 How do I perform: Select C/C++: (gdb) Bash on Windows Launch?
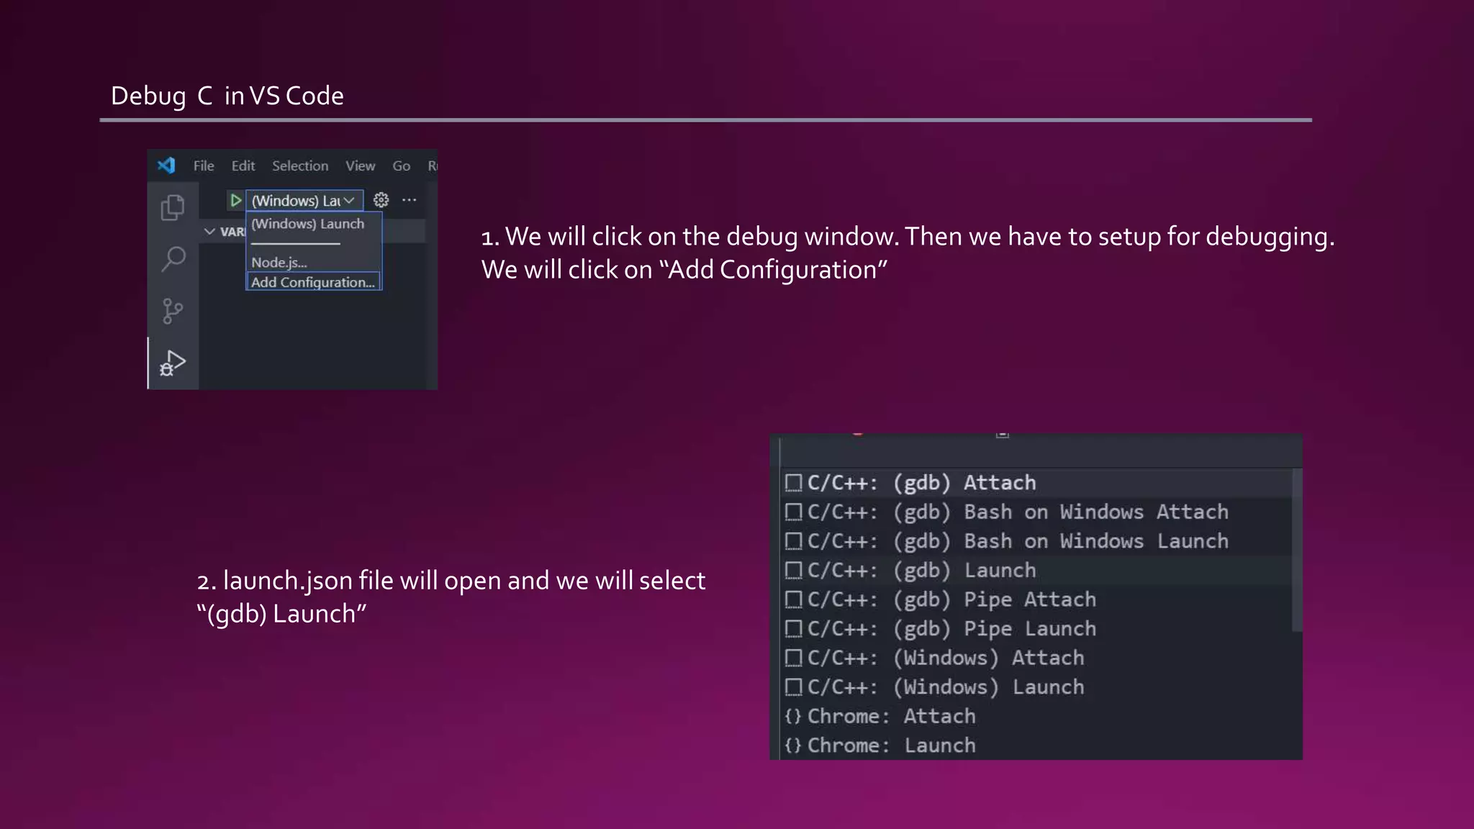point(1036,541)
